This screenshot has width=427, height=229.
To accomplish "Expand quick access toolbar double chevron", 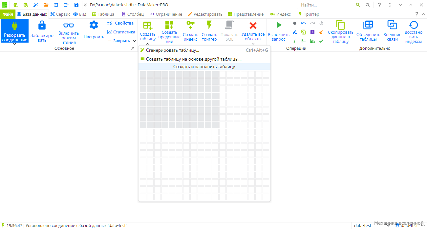I will click(x=85, y=5).
